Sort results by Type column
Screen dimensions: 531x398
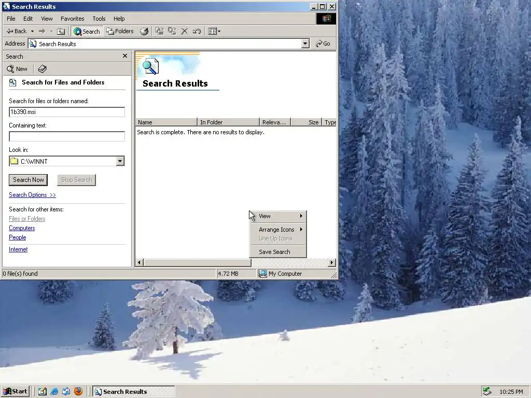[329, 122]
